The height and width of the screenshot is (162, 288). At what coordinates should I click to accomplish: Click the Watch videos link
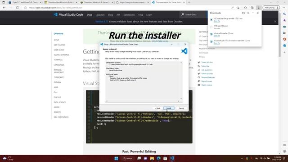(x=207, y=85)
